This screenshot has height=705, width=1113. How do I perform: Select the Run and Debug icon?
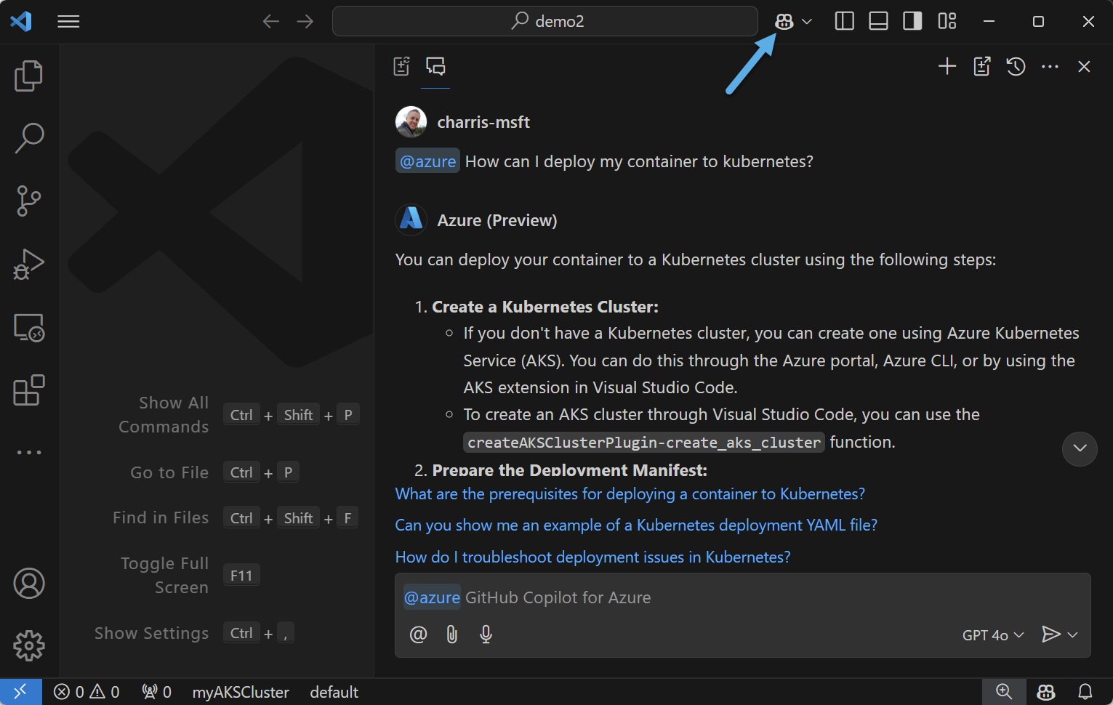(x=28, y=264)
